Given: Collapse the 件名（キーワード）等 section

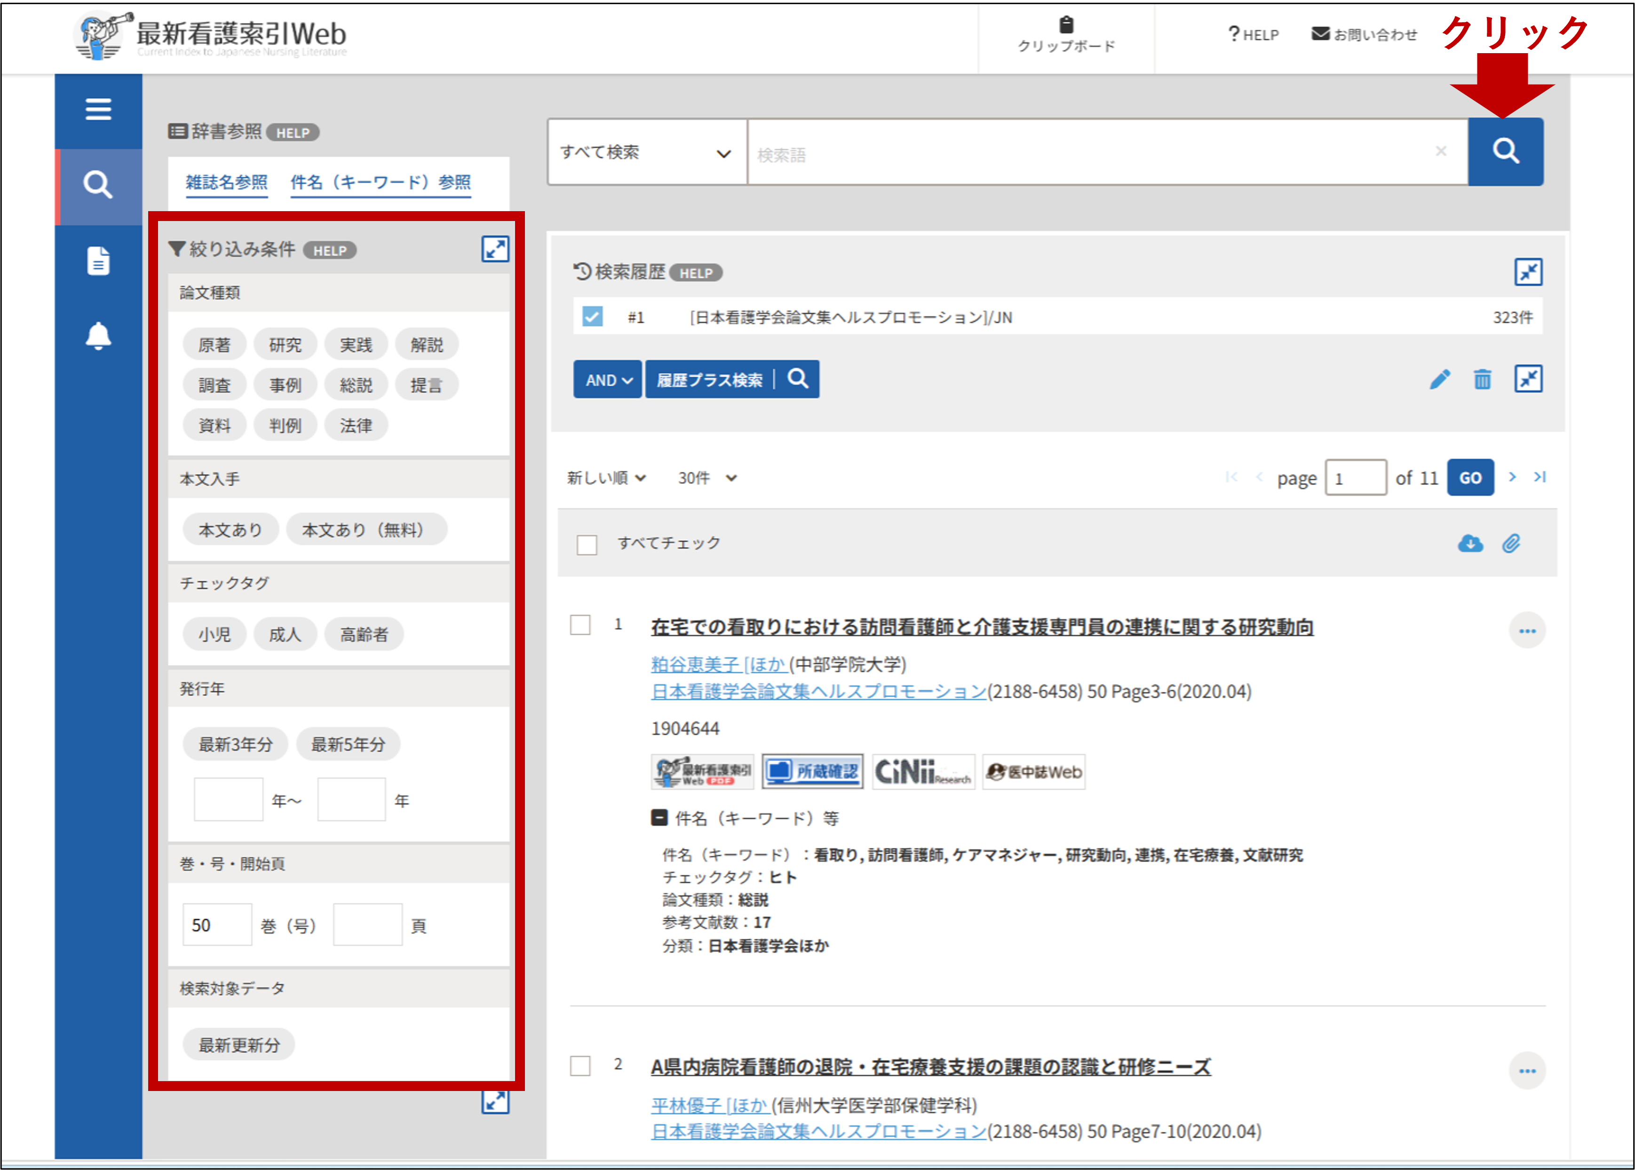Looking at the screenshot, I should pyautogui.click(x=659, y=818).
